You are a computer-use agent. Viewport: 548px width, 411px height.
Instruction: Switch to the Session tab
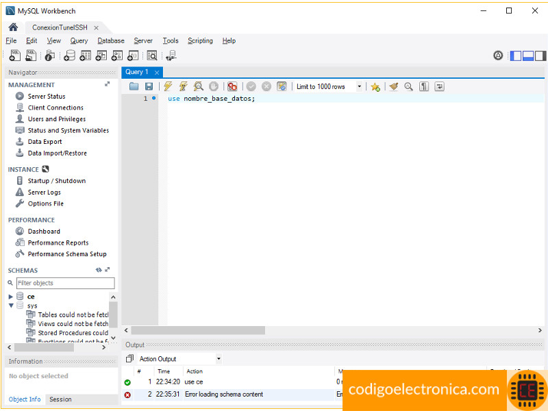click(x=60, y=399)
